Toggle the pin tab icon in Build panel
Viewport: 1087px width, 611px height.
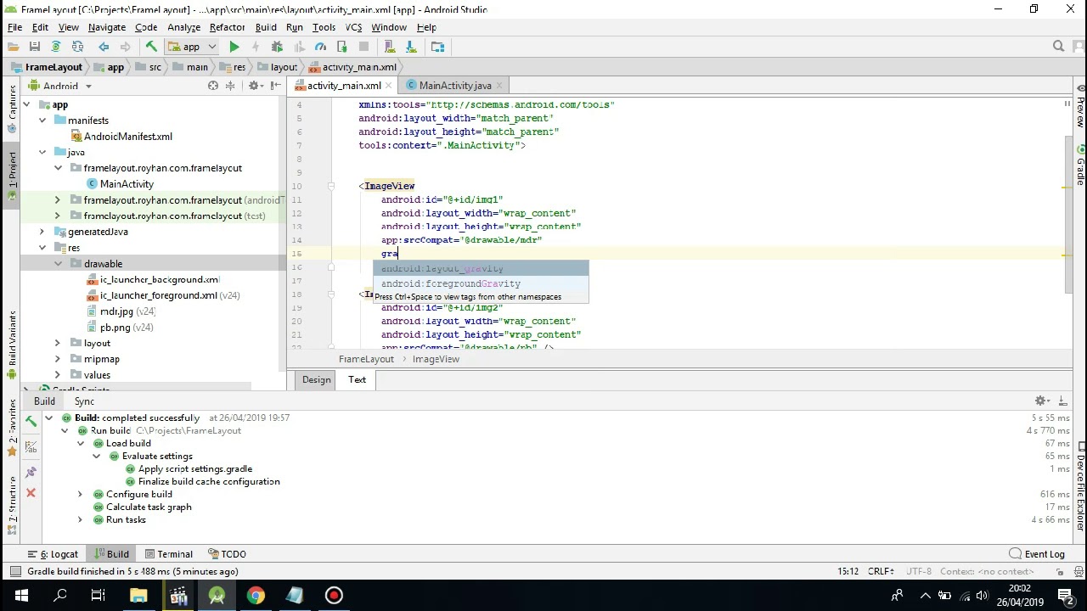[31, 472]
